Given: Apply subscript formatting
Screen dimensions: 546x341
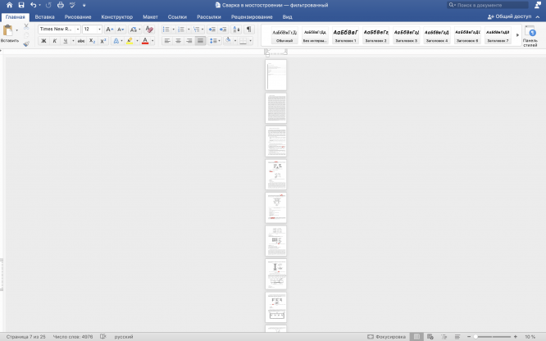Looking at the screenshot, I should click(x=92, y=41).
